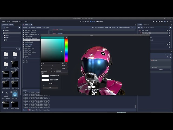Open the script icon on Scene Root
This screenshot has width=173, height=130.
click(x=167, y=31)
